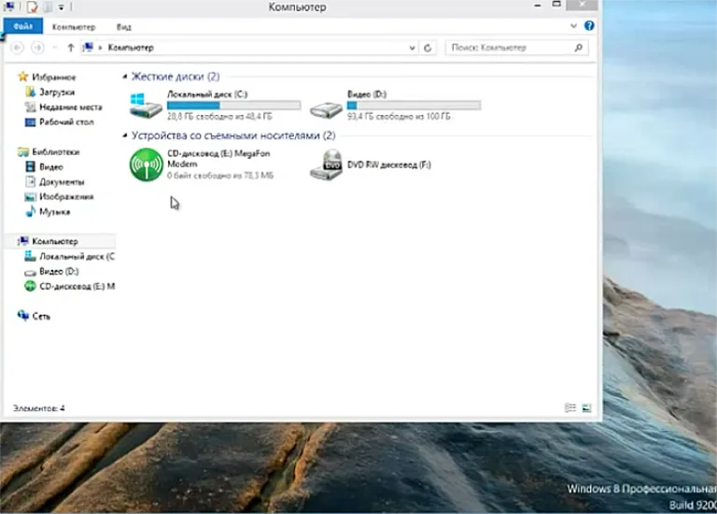The image size is (717, 514).
Task: Maximize the Компьютер window
Action: (556, 5)
